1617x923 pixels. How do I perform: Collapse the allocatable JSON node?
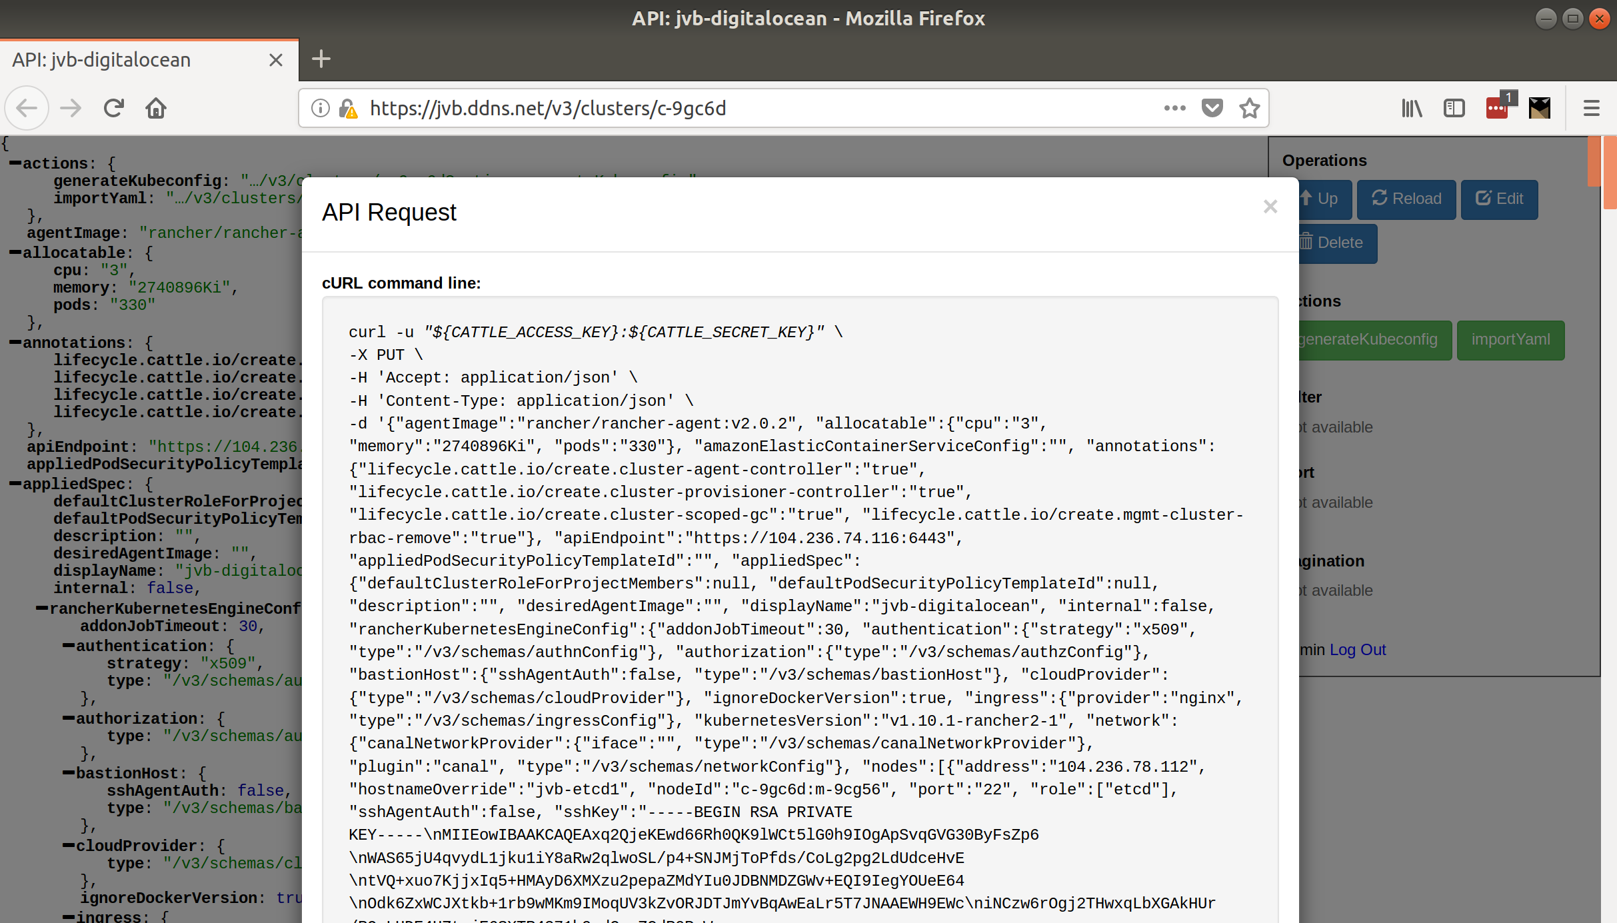click(15, 253)
